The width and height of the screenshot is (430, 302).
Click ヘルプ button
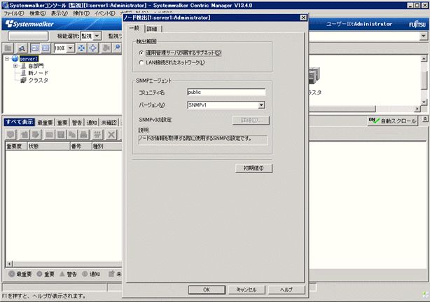[x=286, y=289]
